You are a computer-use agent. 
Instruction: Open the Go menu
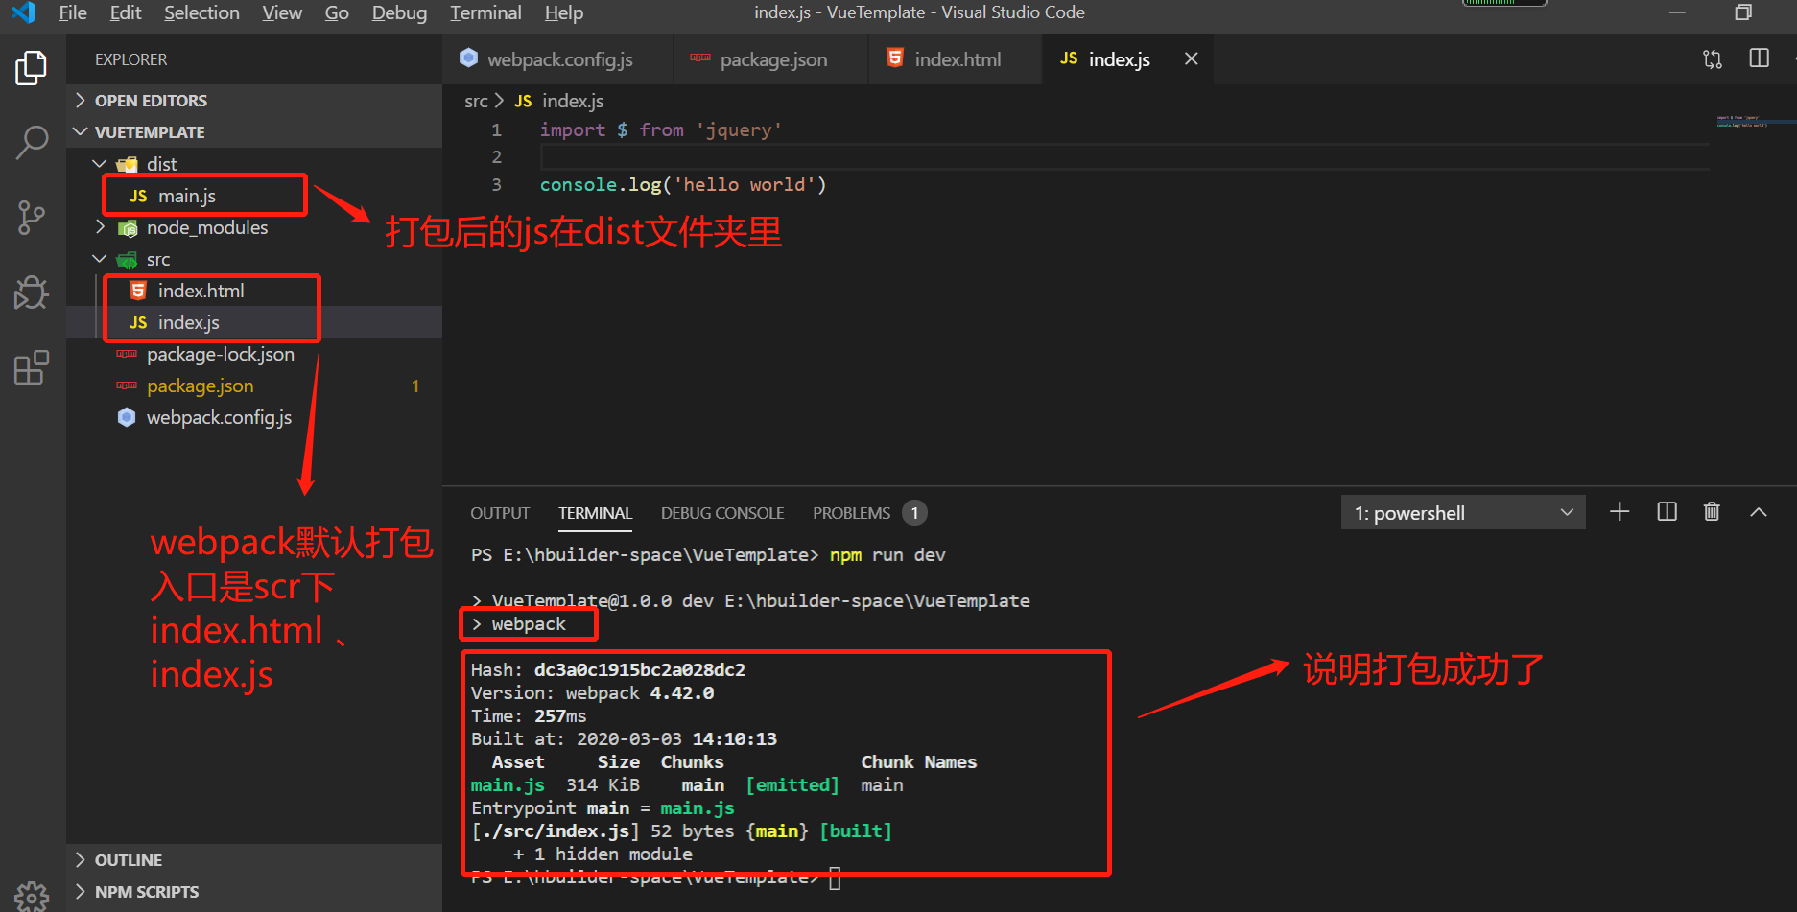pyautogui.click(x=337, y=12)
